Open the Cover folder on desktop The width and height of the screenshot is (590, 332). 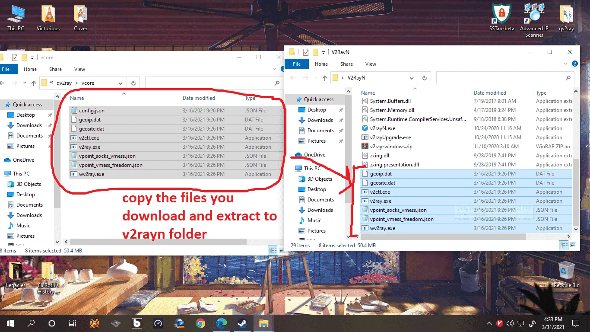tap(80, 18)
